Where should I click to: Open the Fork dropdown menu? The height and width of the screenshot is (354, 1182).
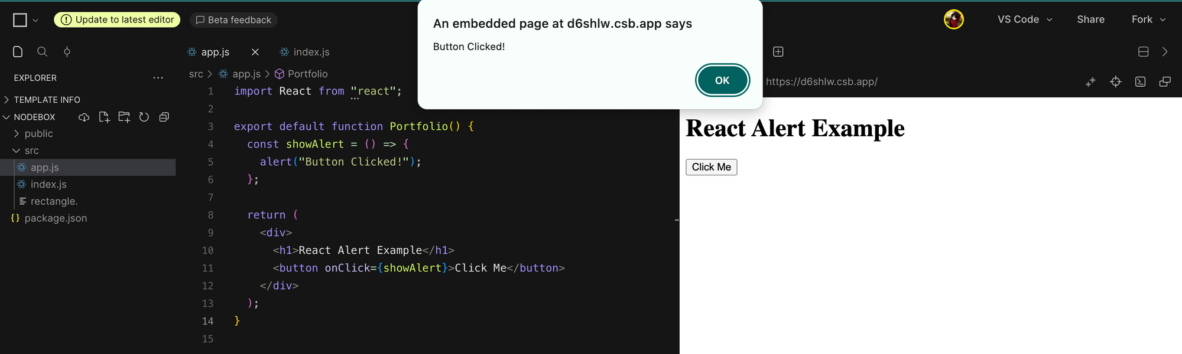tap(1148, 19)
